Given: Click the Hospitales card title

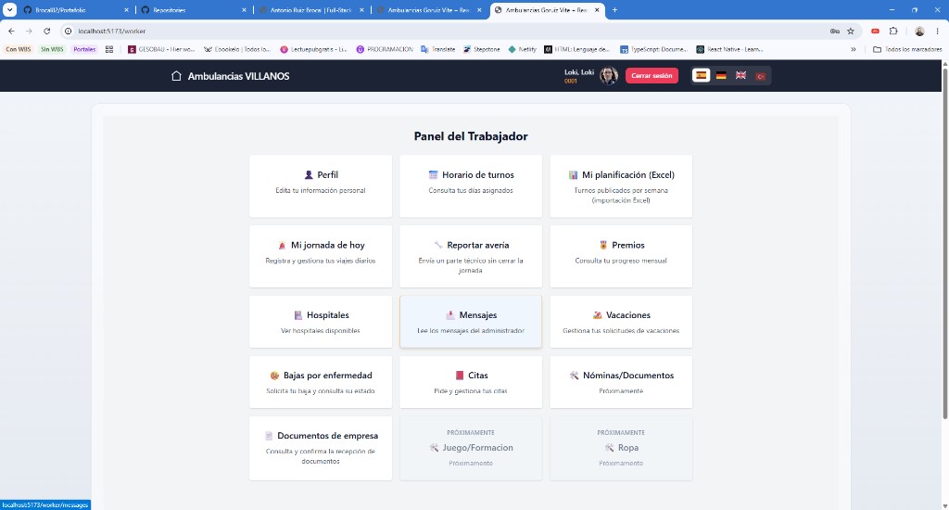Looking at the screenshot, I should click(x=327, y=315).
